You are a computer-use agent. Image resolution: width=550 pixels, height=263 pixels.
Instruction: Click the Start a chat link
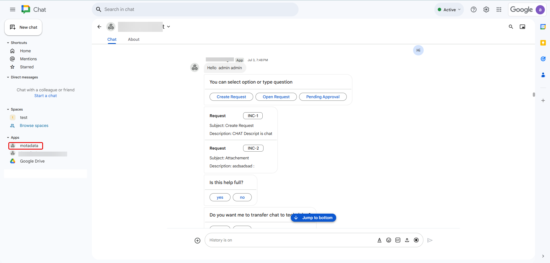pos(45,95)
